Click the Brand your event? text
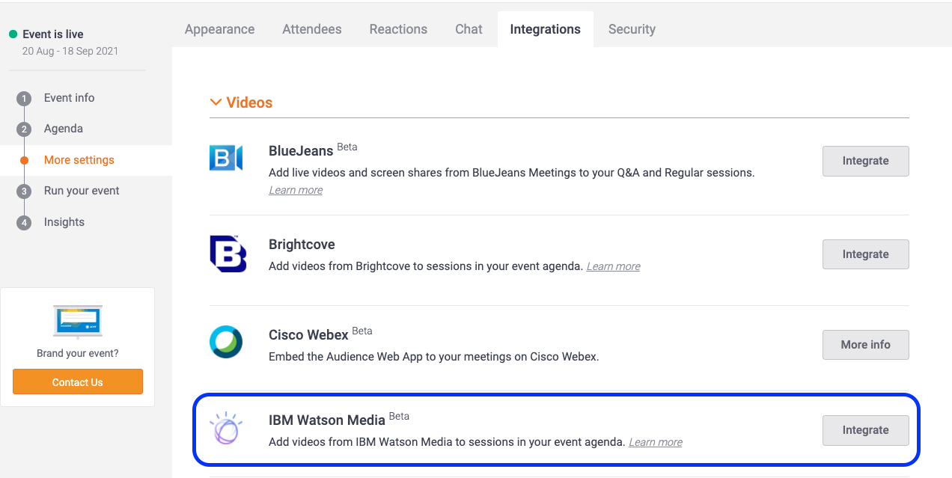Screen dimensions: 952x478 (78, 353)
